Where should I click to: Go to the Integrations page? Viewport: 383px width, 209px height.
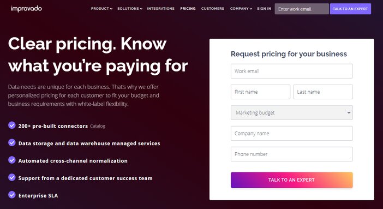(x=161, y=9)
